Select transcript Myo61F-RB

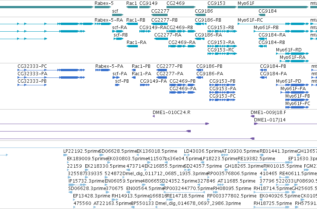[266, 28]
